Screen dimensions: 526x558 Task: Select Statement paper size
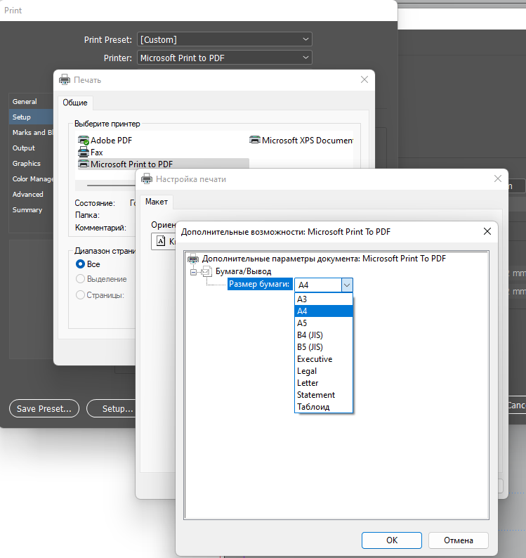pos(324,395)
